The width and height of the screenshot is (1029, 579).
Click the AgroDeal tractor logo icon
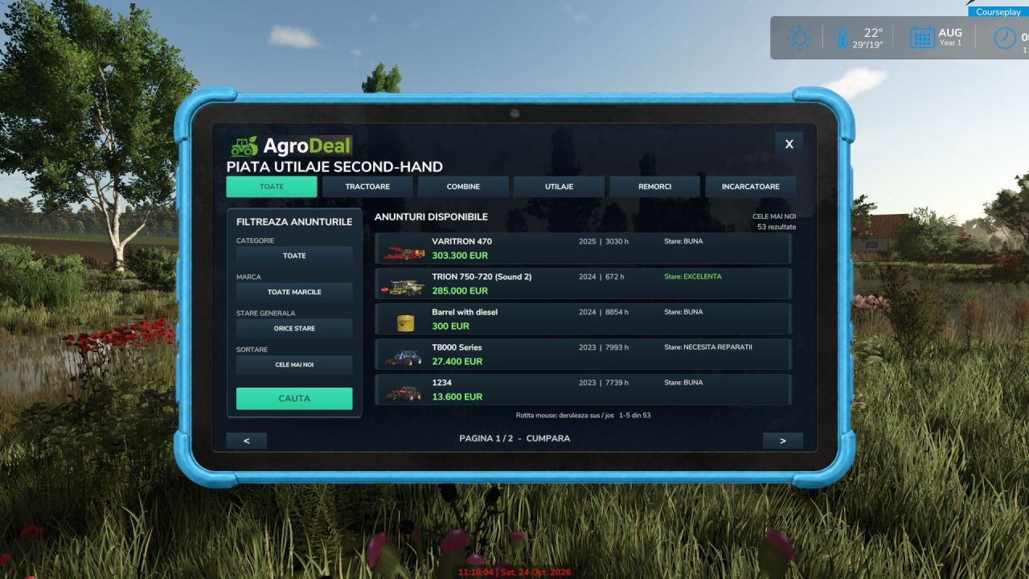pos(244,146)
